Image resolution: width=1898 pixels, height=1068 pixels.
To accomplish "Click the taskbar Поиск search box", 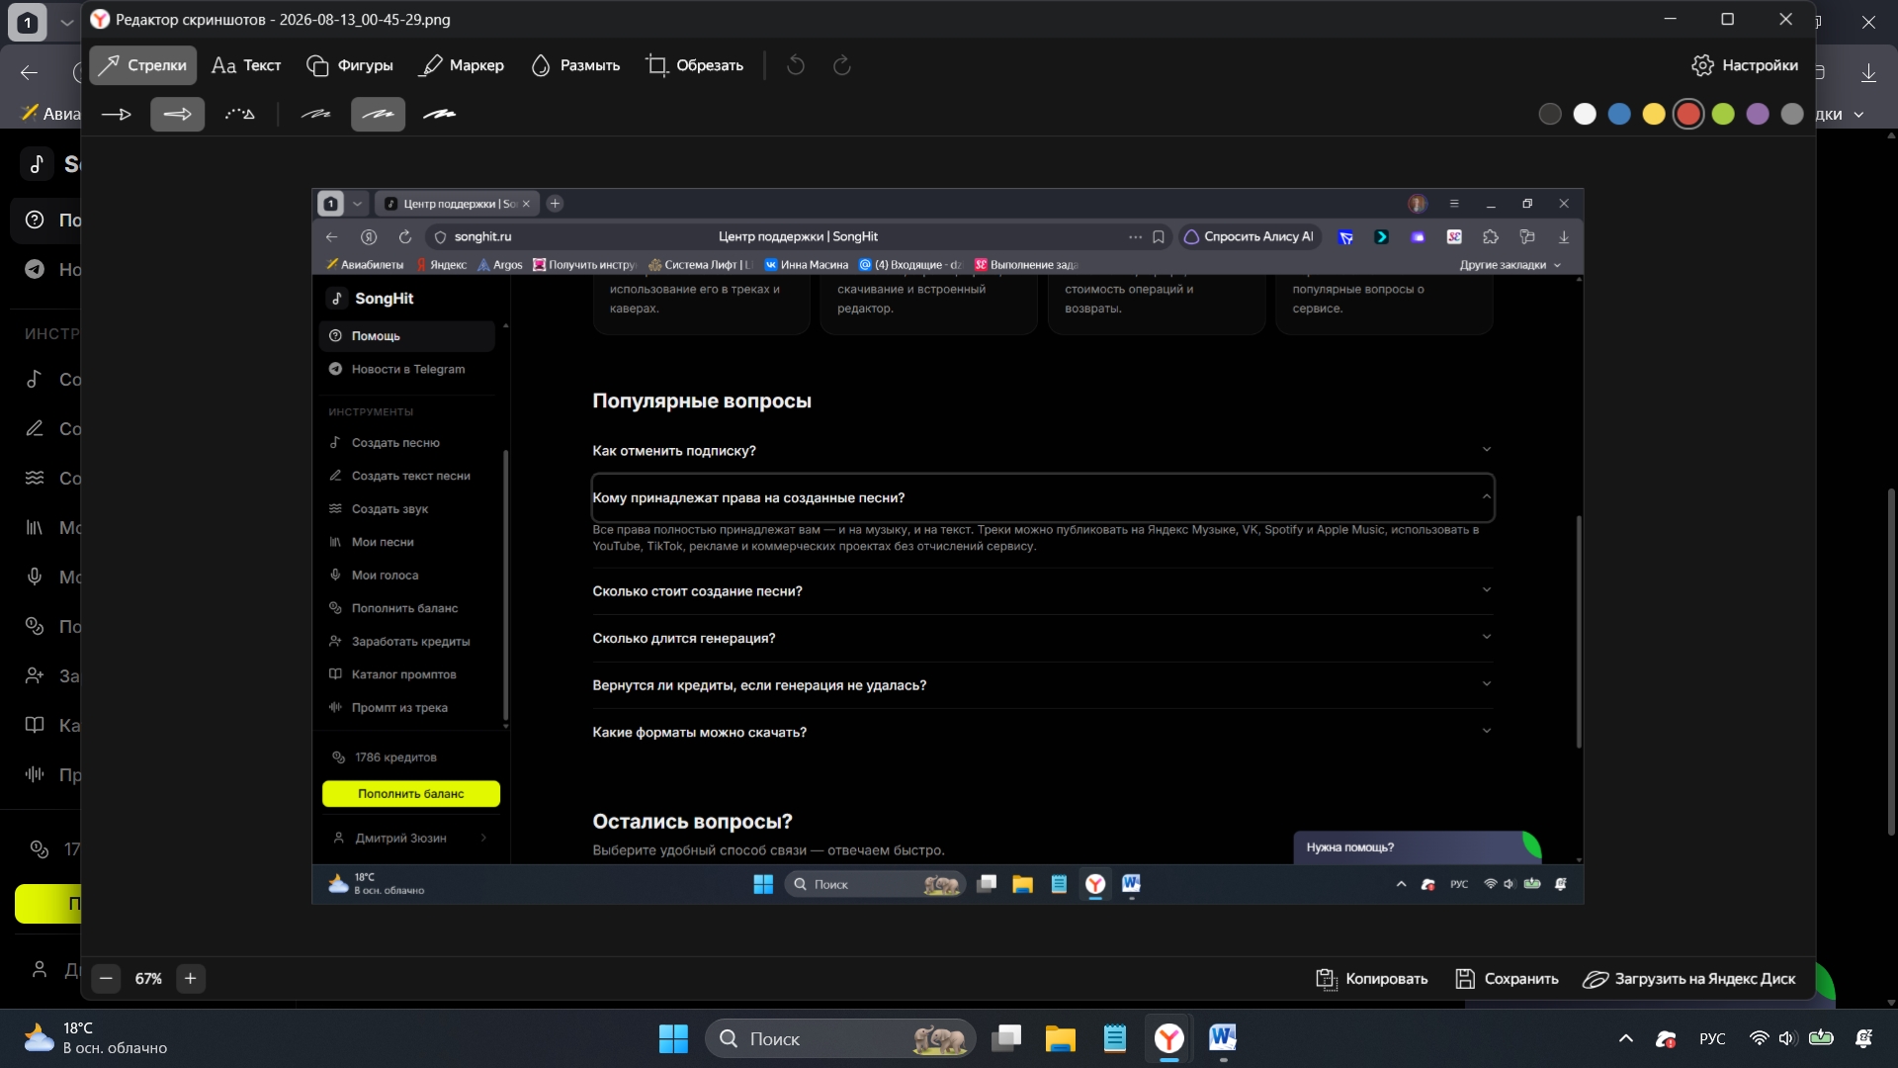I will [840, 1038].
